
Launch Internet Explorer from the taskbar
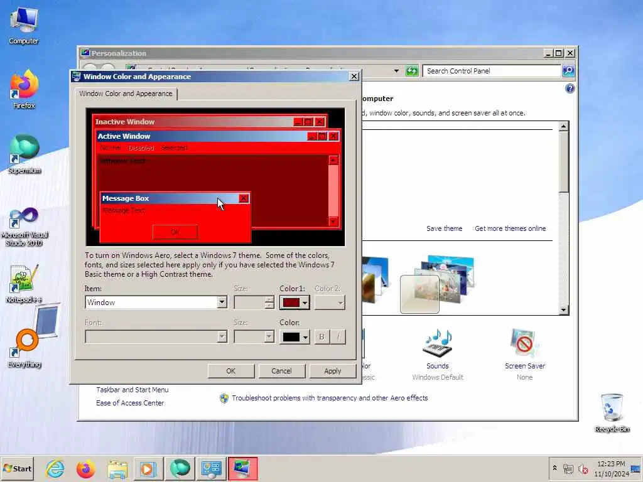pos(55,469)
